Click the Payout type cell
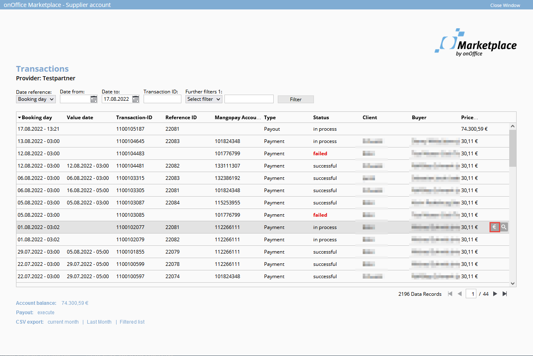This screenshot has width=533, height=356. (x=272, y=129)
